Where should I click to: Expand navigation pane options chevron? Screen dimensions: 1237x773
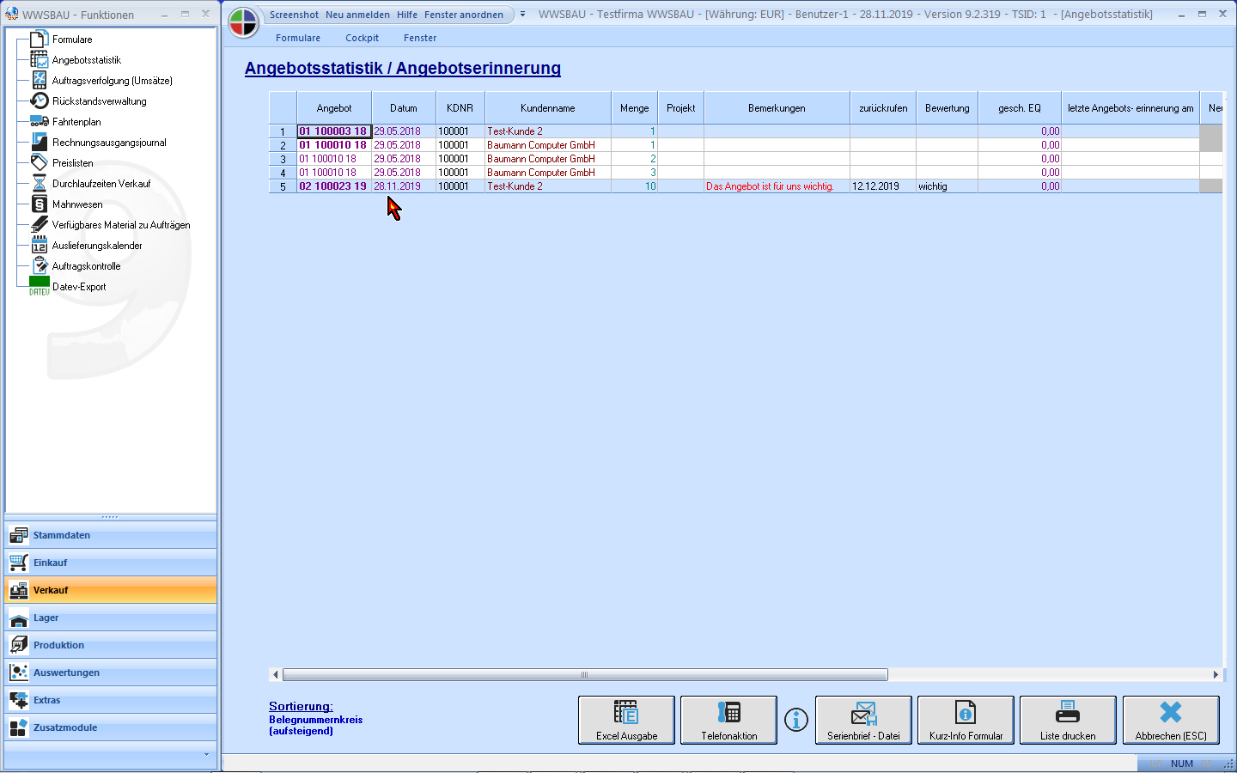pyautogui.click(x=206, y=755)
